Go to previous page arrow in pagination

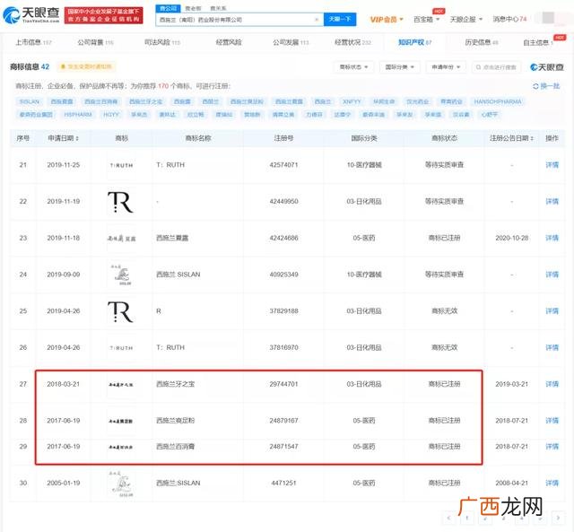coord(448,518)
